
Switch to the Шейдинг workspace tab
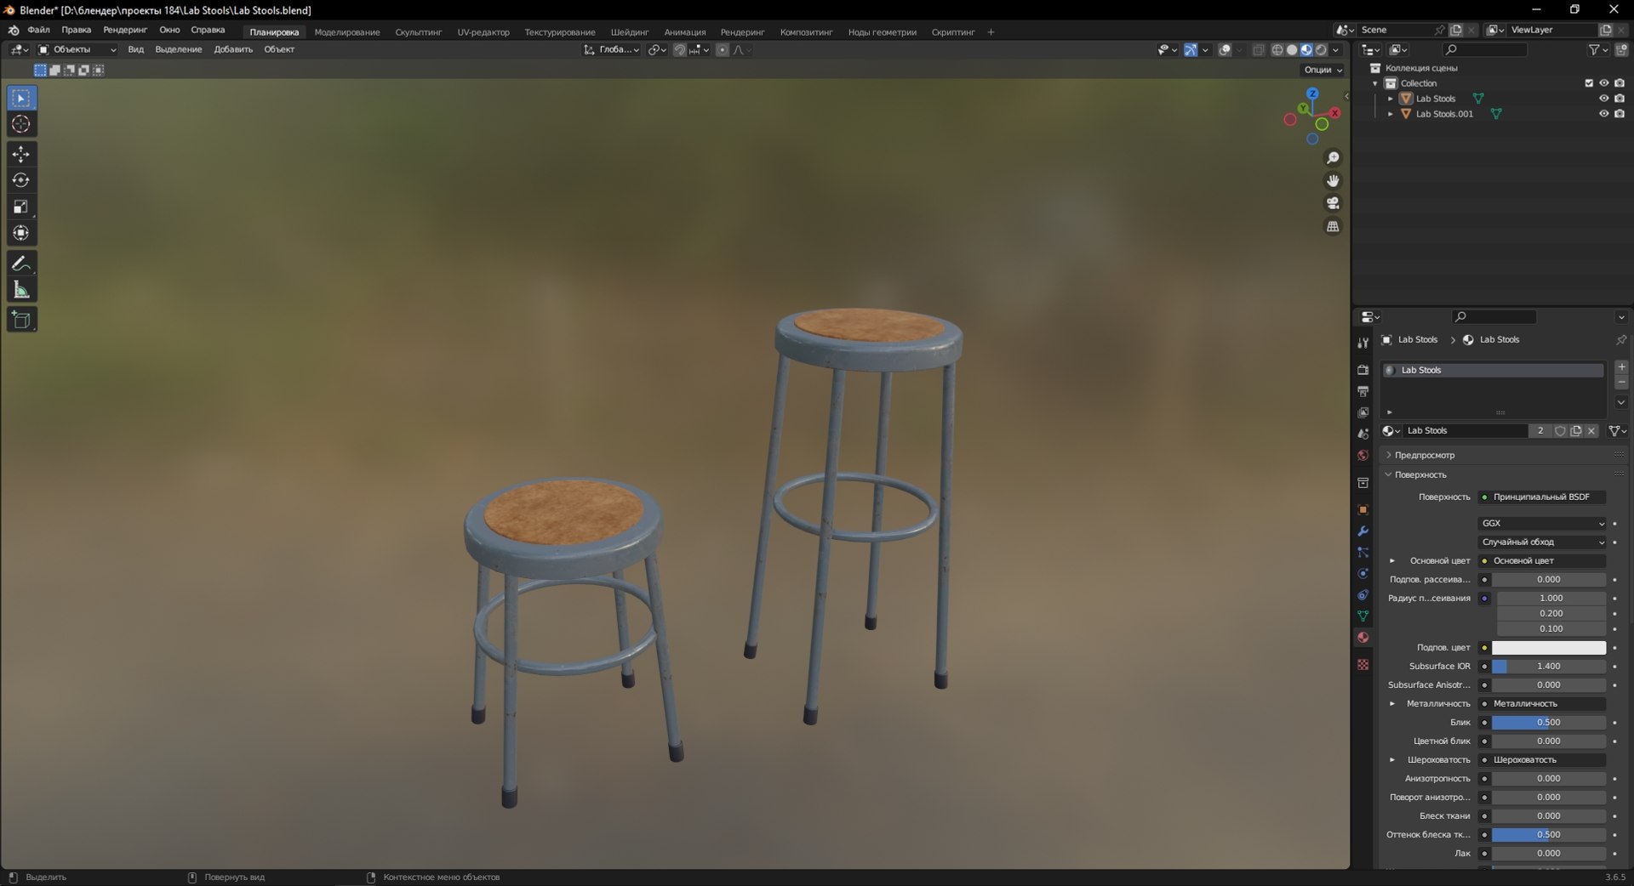point(630,32)
